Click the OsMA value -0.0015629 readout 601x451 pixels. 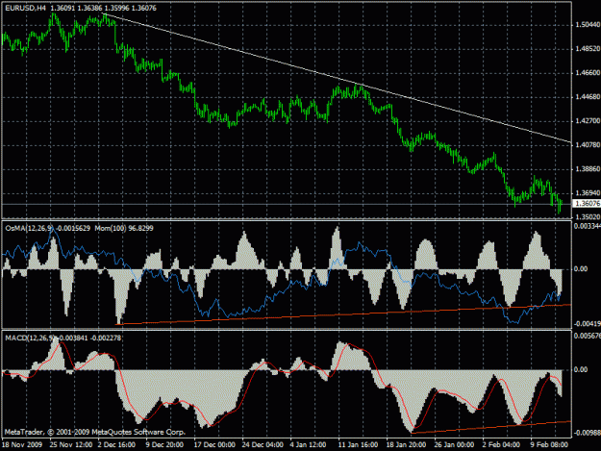click(73, 228)
